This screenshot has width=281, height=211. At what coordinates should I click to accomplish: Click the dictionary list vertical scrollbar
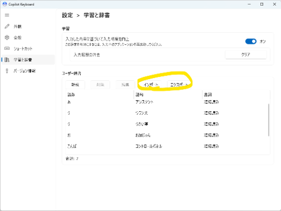tap(268, 120)
